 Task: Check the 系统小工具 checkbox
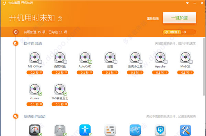click(x=140, y=62)
